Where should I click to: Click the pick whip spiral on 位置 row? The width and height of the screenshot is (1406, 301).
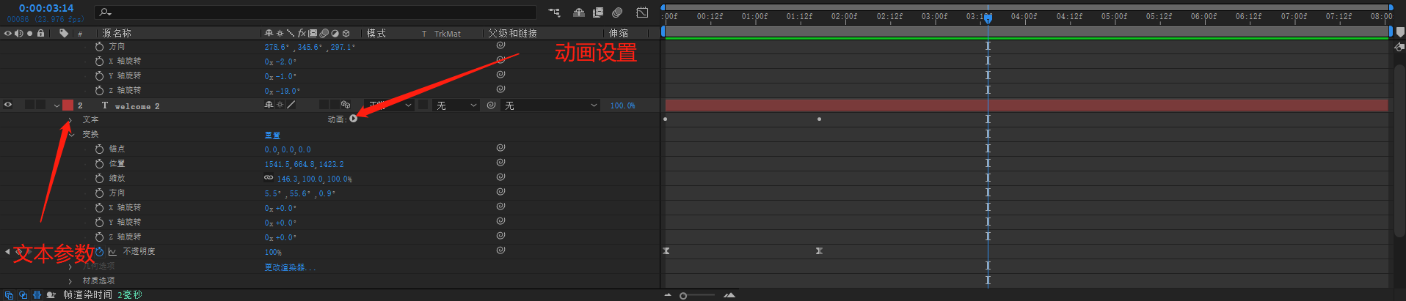pyautogui.click(x=500, y=163)
